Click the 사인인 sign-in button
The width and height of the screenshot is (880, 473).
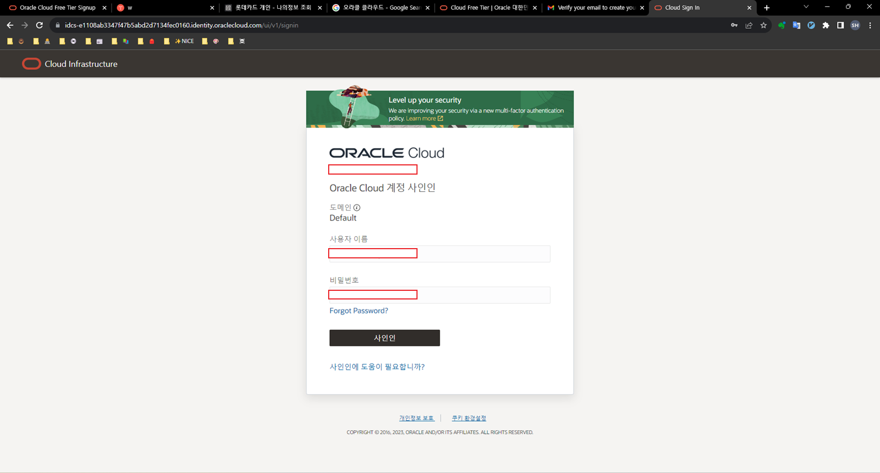384,338
